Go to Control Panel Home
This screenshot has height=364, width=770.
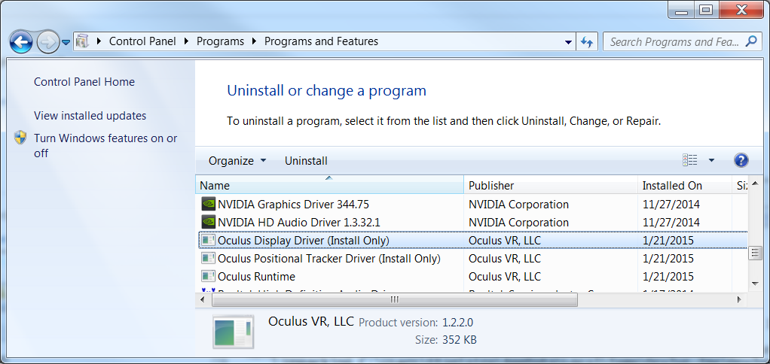click(x=84, y=82)
